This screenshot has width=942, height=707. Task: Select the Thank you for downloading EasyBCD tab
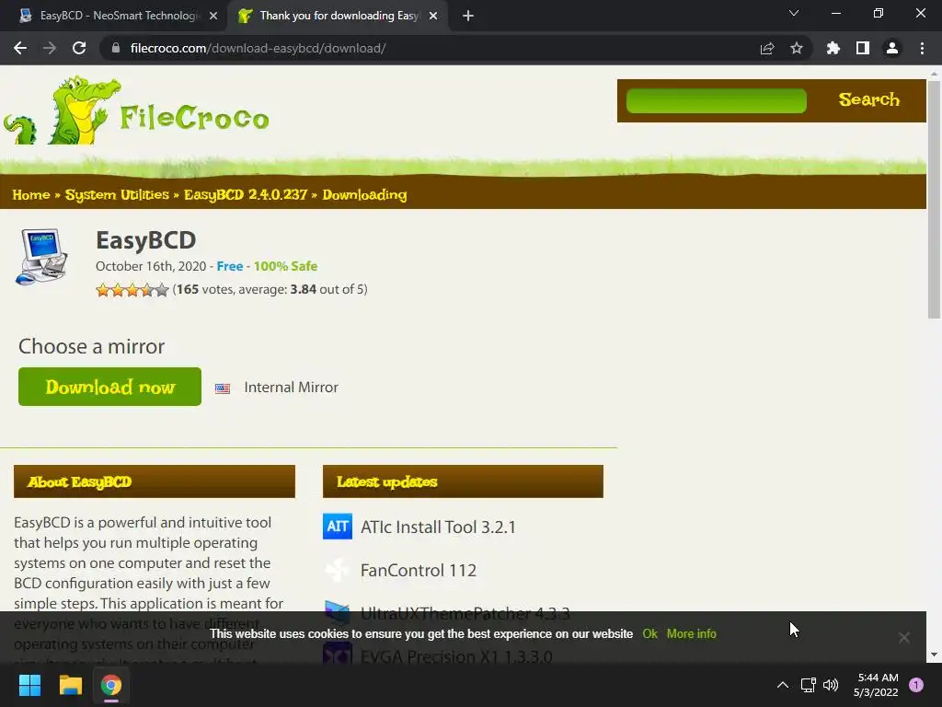tap(337, 17)
